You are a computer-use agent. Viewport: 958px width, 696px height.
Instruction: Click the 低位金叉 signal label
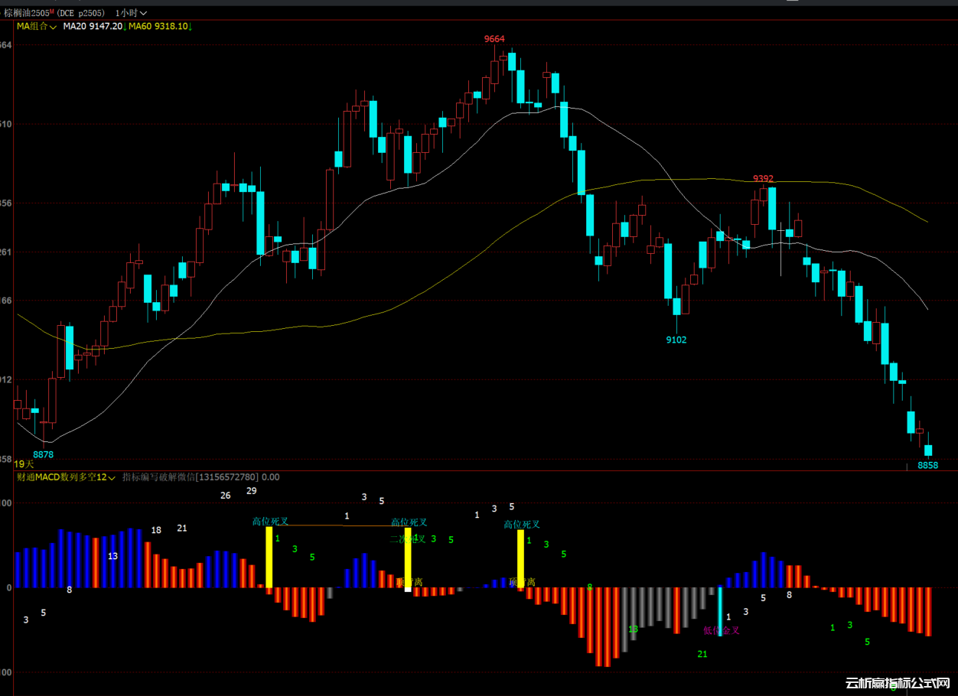(722, 630)
